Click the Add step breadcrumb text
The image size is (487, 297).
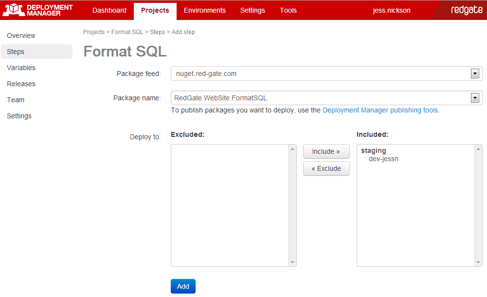point(183,32)
